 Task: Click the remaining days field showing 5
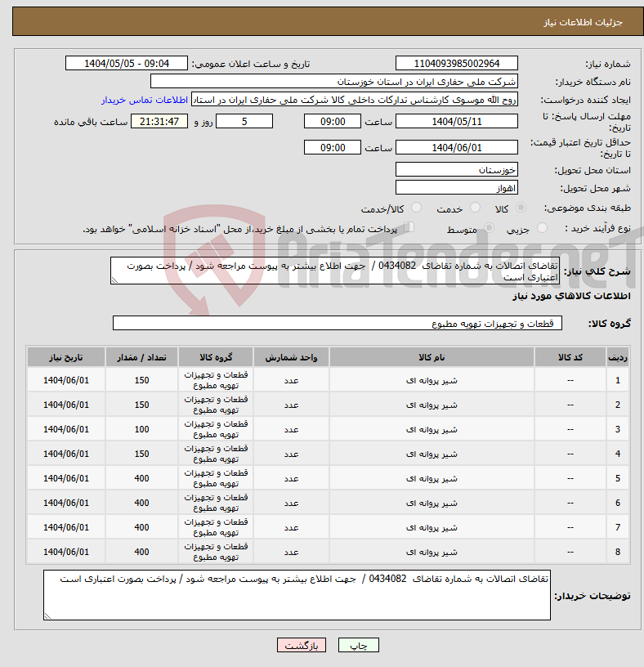pos(244,122)
